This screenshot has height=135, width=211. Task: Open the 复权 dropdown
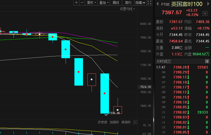92,3
